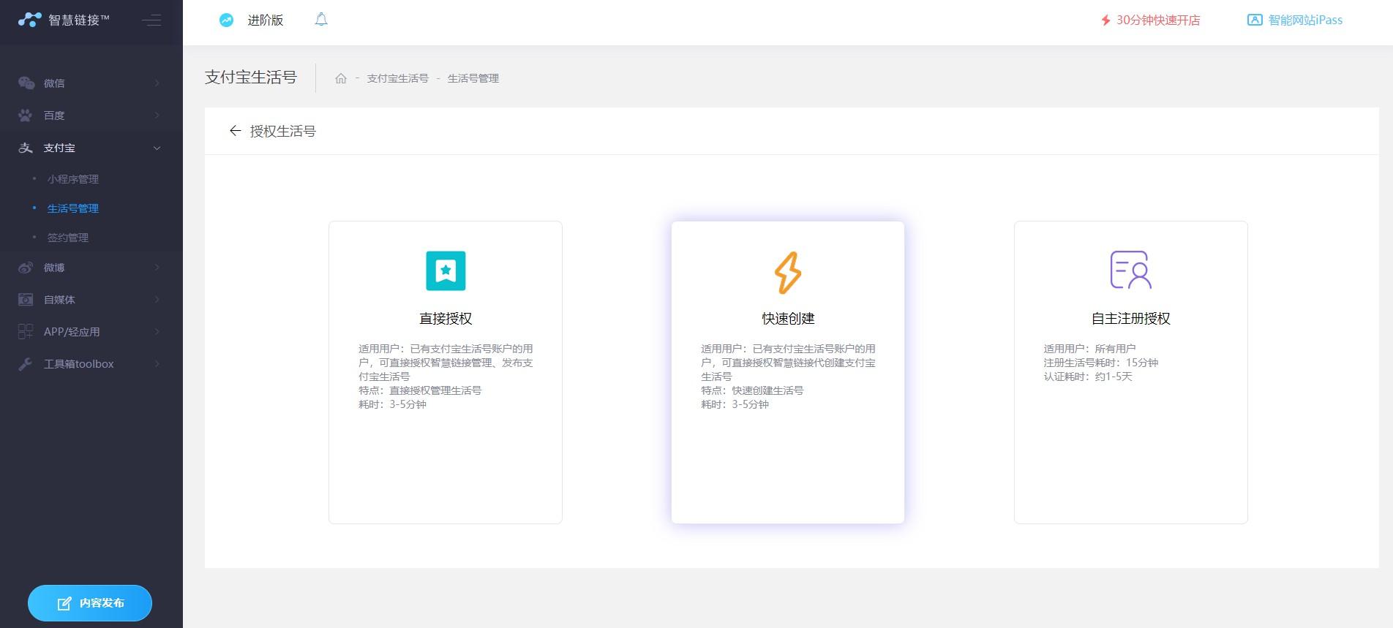The height and width of the screenshot is (628, 1393).
Task: Collapse the 支付宝 menu chevron
Action: (x=157, y=148)
